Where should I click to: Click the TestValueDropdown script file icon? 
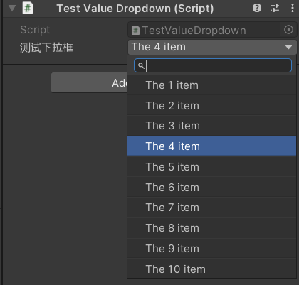click(x=135, y=31)
